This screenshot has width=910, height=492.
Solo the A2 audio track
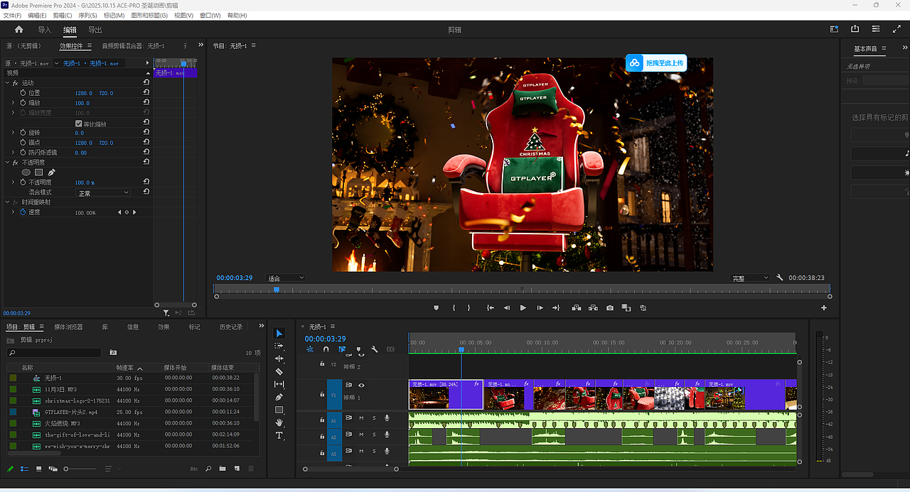click(x=374, y=435)
